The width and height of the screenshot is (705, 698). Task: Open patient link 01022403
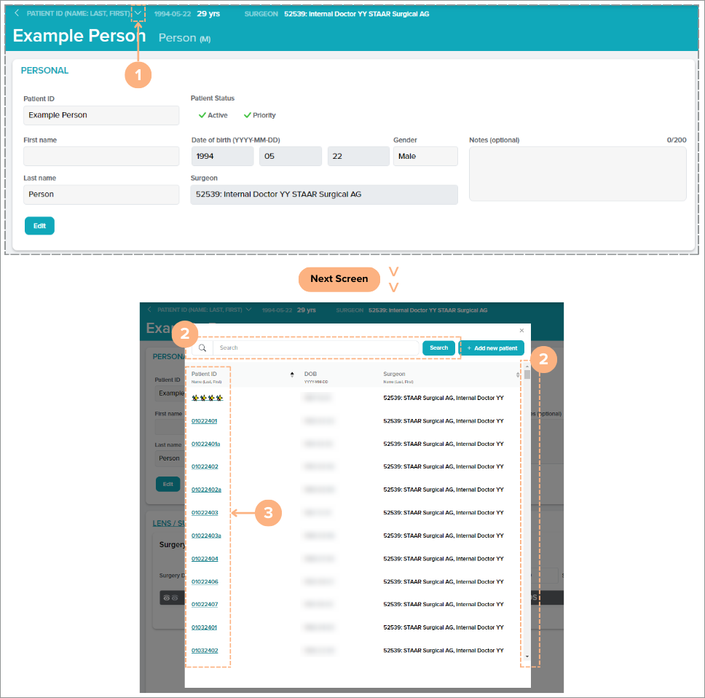pyautogui.click(x=205, y=513)
